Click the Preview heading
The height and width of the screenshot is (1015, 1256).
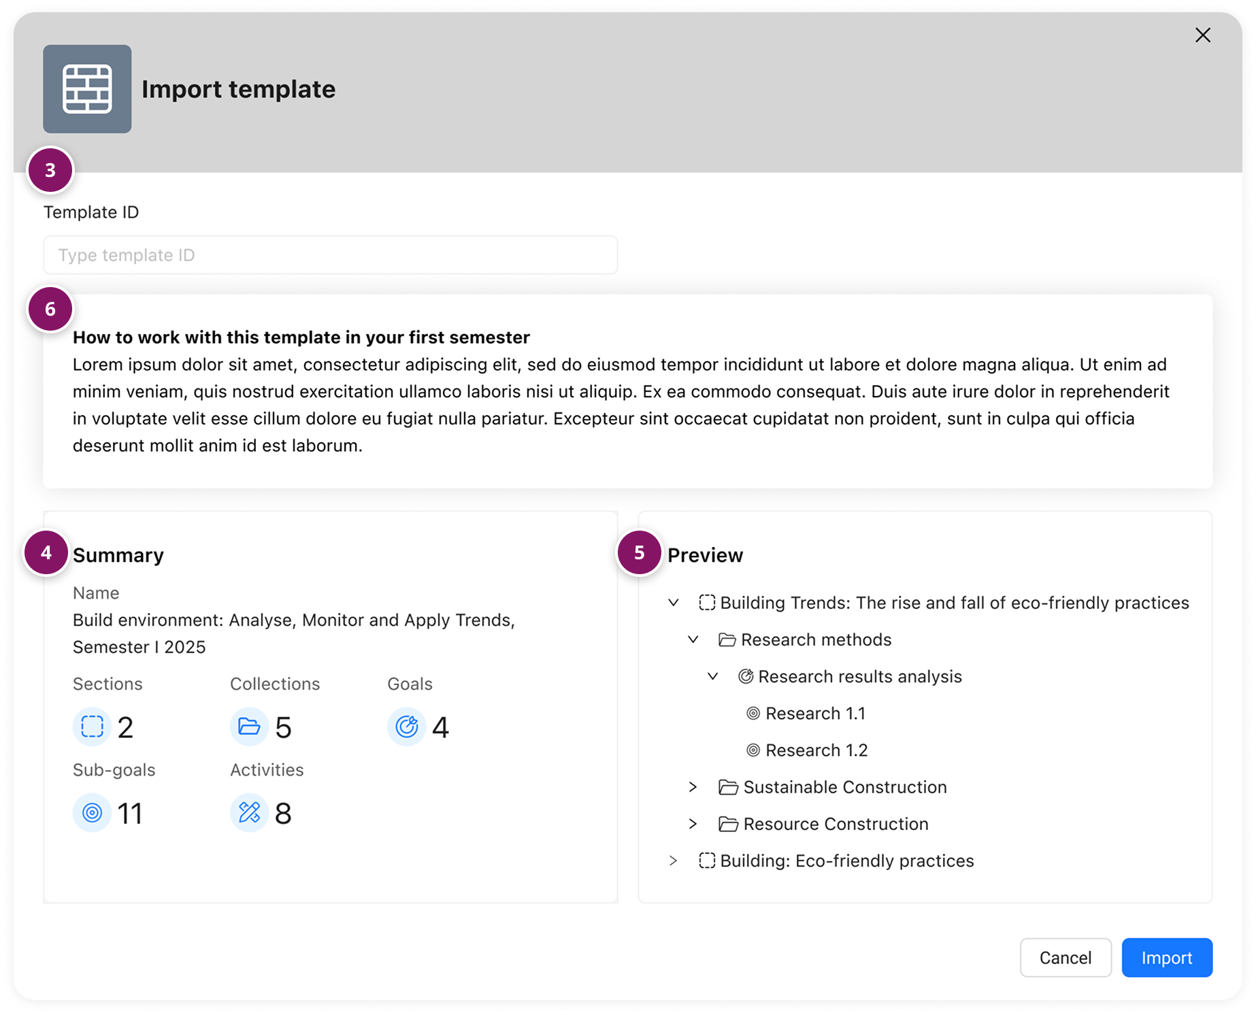(x=705, y=555)
